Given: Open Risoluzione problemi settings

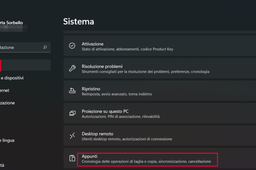Looking at the screenshot, I should [x=160, y=68].
